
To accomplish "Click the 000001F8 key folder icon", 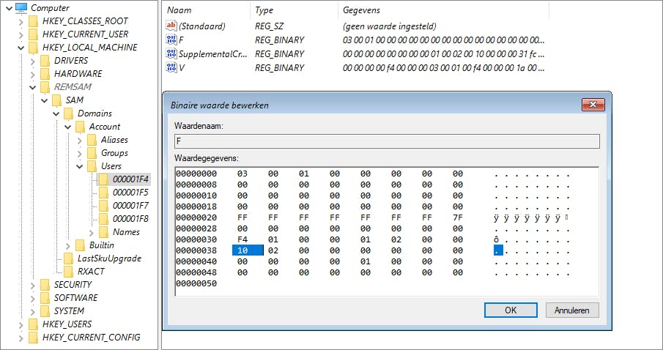I will (103, 218).
